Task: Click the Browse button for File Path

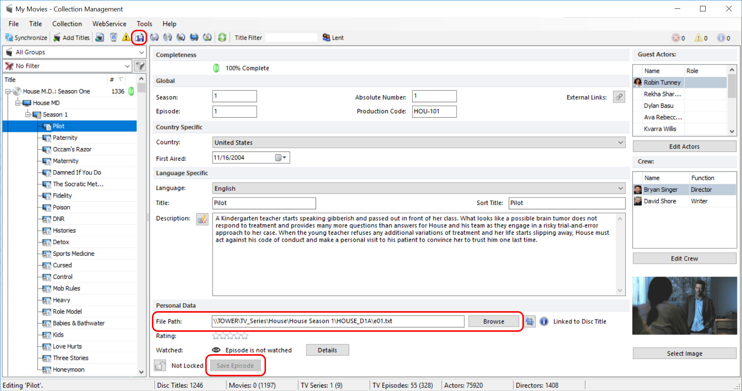Action: [x=494, y=321]
